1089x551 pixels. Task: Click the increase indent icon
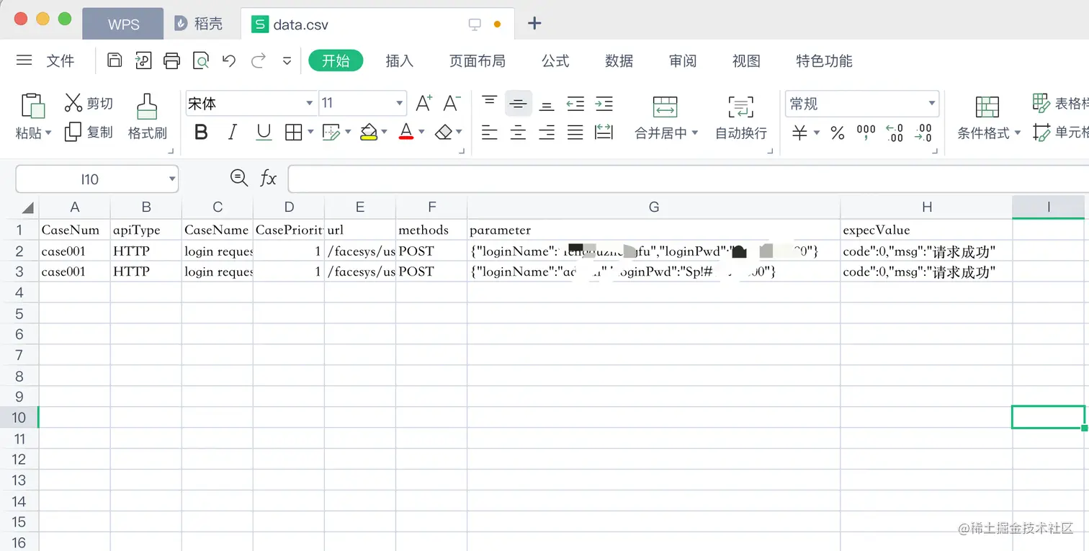(604, 104)
